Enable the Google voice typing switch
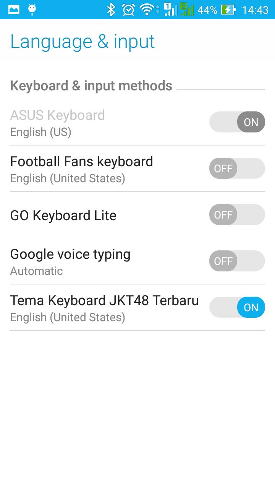The height and width of the screenshot is (490, 275). [x=237, y=261]
